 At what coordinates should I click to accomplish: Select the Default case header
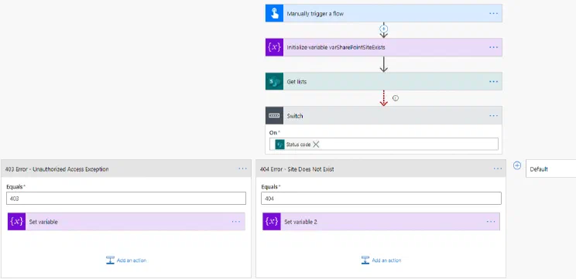coord(550,168)
